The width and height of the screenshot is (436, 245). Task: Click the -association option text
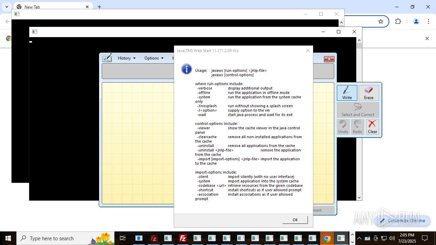point(208,194)
